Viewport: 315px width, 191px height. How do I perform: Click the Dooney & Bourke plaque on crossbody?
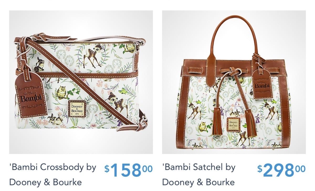76,108
